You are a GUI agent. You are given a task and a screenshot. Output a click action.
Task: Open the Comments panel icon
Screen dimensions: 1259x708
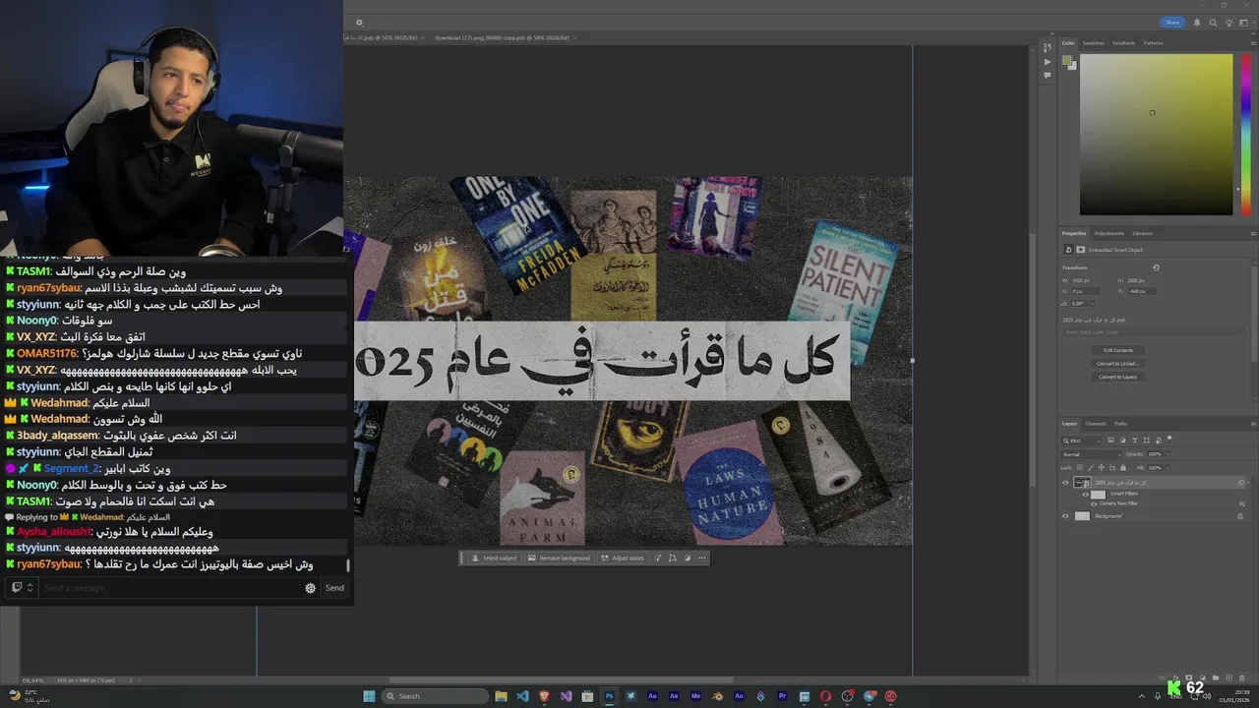pyautogui.click(x=1048, y=76)
